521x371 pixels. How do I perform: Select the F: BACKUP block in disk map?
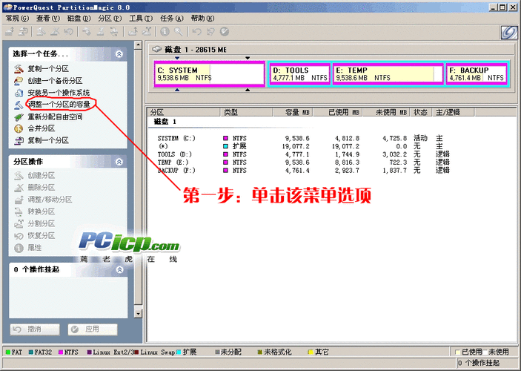476,74
